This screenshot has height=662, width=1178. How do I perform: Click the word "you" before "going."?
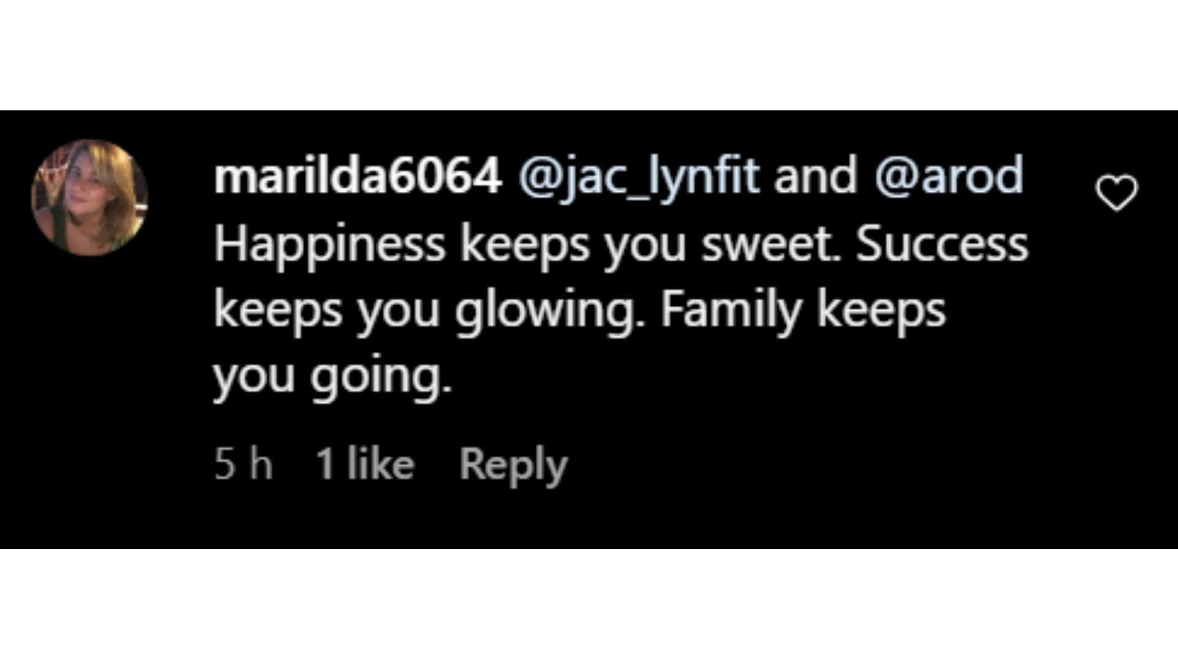pos(254,377)
